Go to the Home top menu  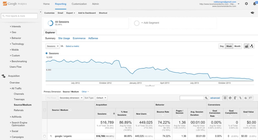click(x=46, y=4)
